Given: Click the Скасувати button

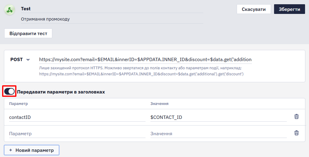Looking at the screenshot, I should [254, 9].
